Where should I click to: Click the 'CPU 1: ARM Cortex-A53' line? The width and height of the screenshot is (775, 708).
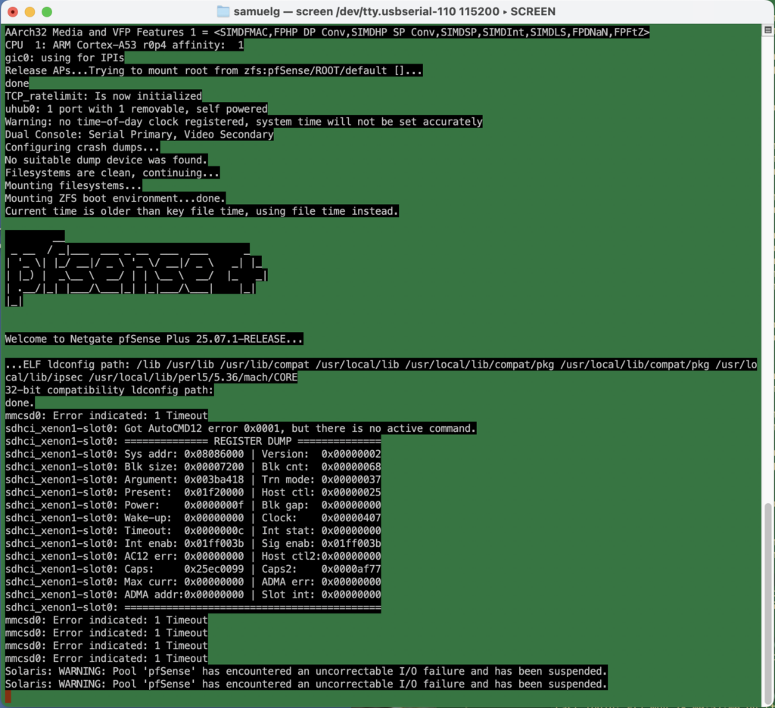[x=125, y=45]
